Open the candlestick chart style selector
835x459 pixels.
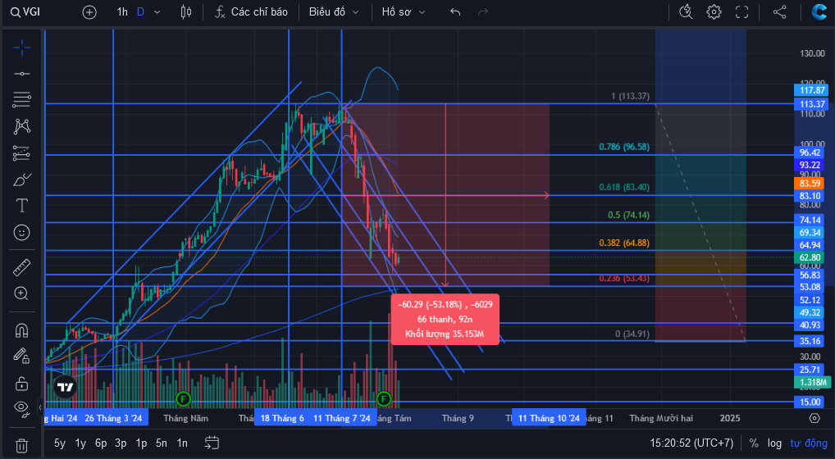pos(186,11)
